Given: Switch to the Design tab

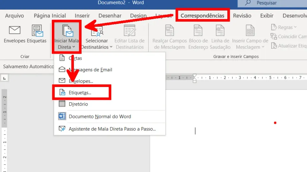Looking at the screenshot, I should tap(138, 16).
